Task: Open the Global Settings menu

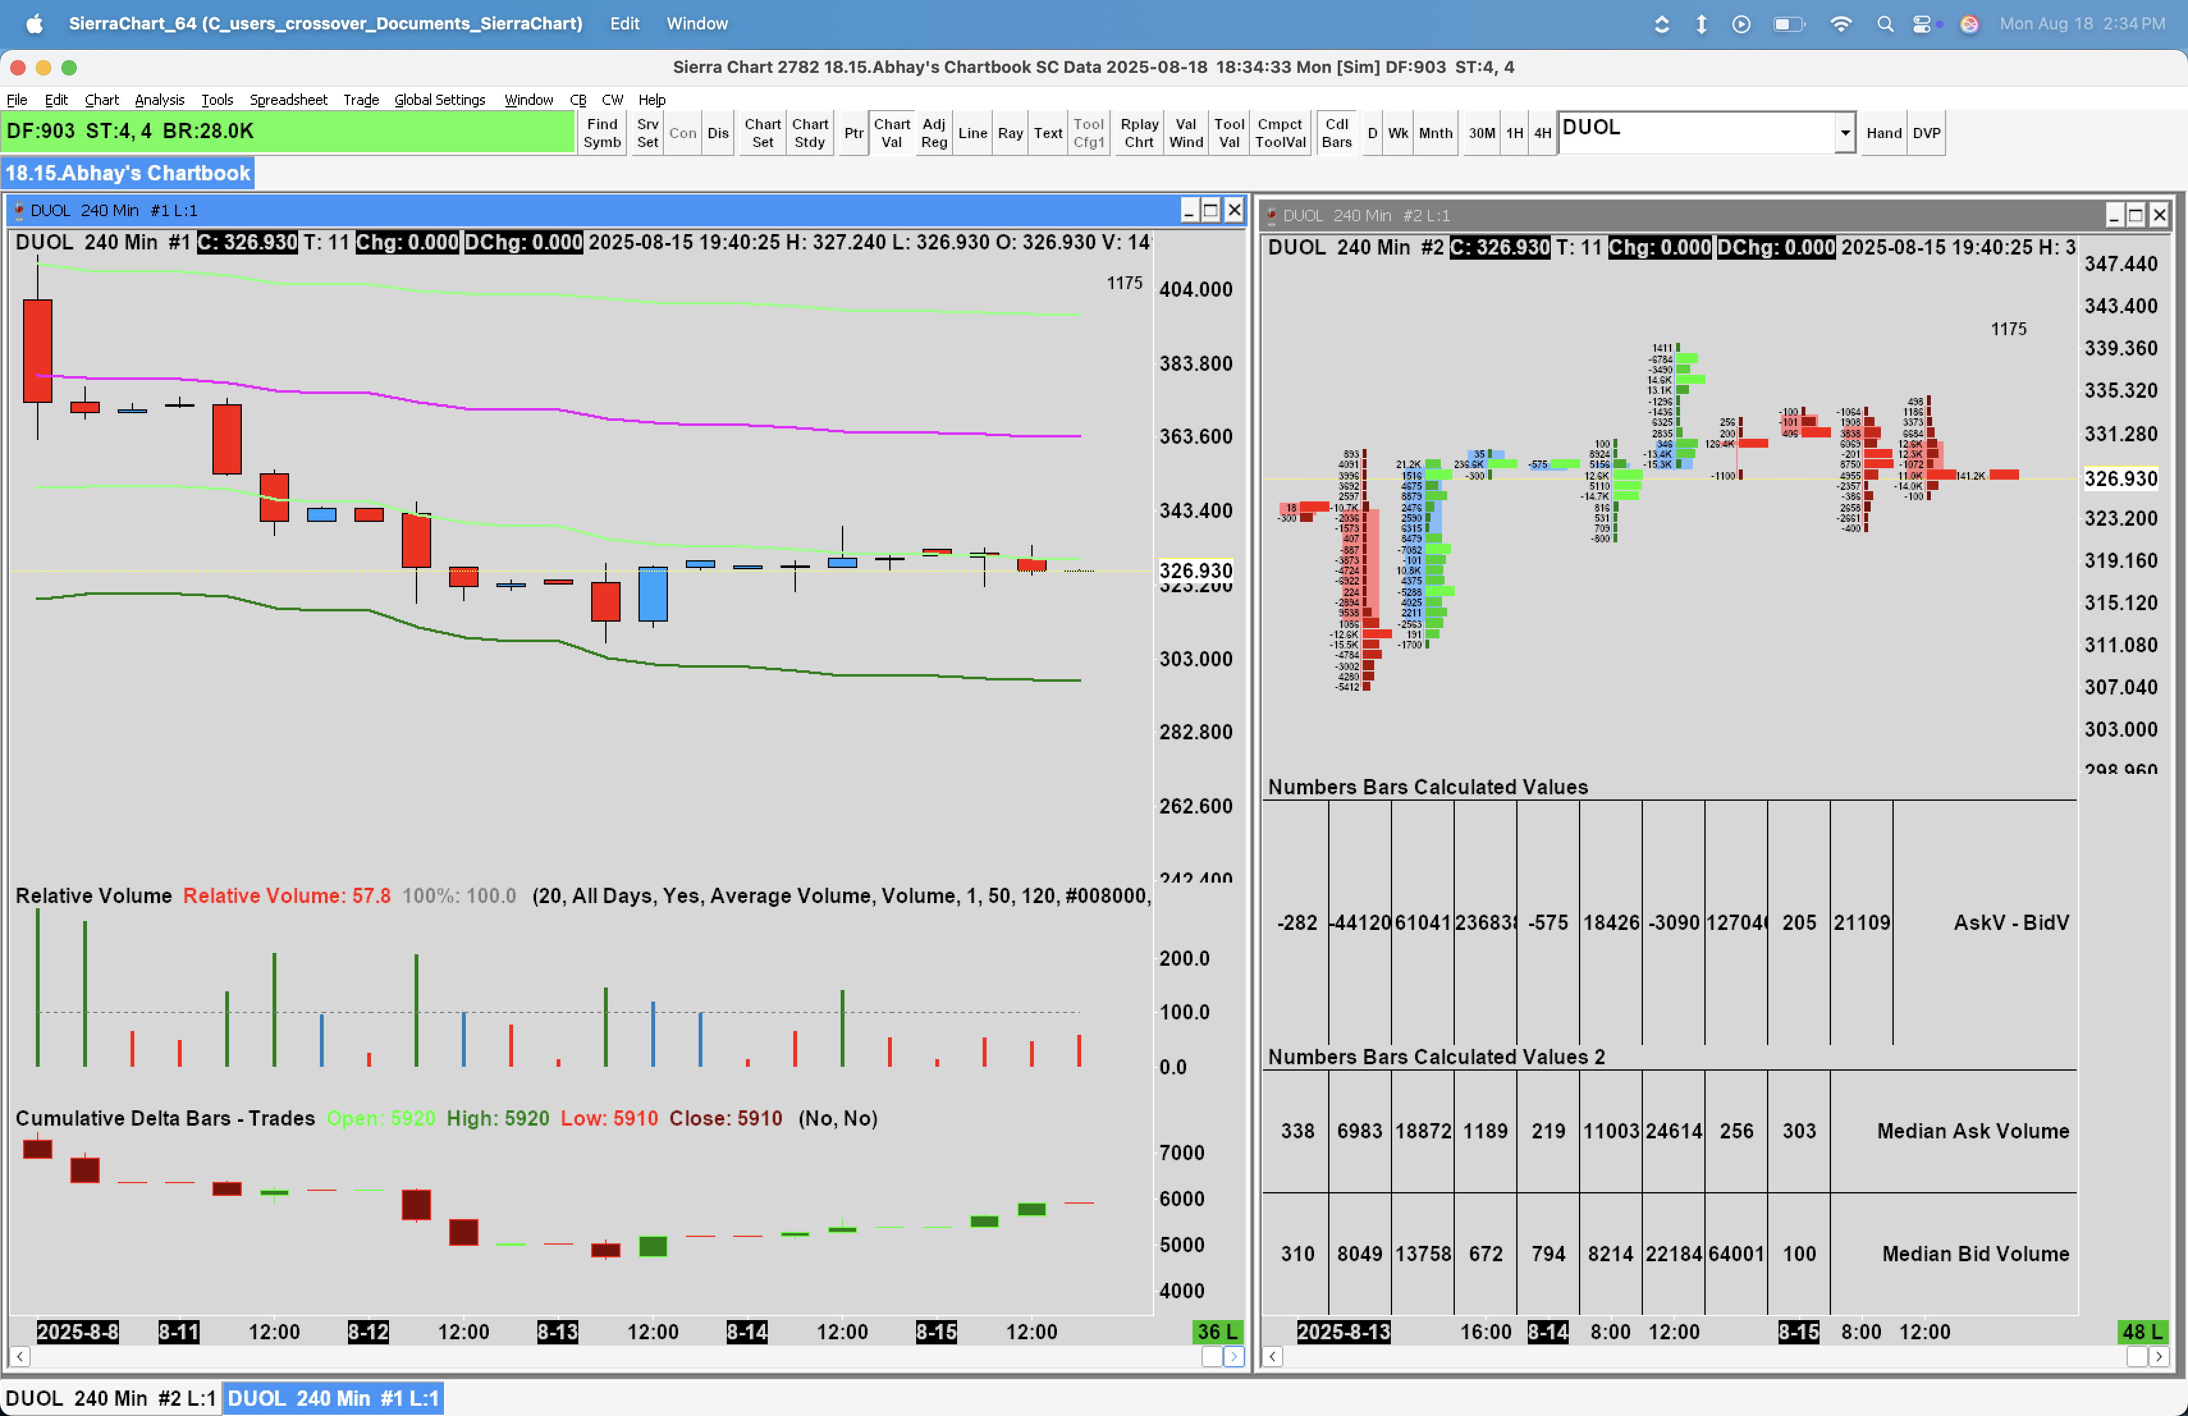Action: click(440, 99)
